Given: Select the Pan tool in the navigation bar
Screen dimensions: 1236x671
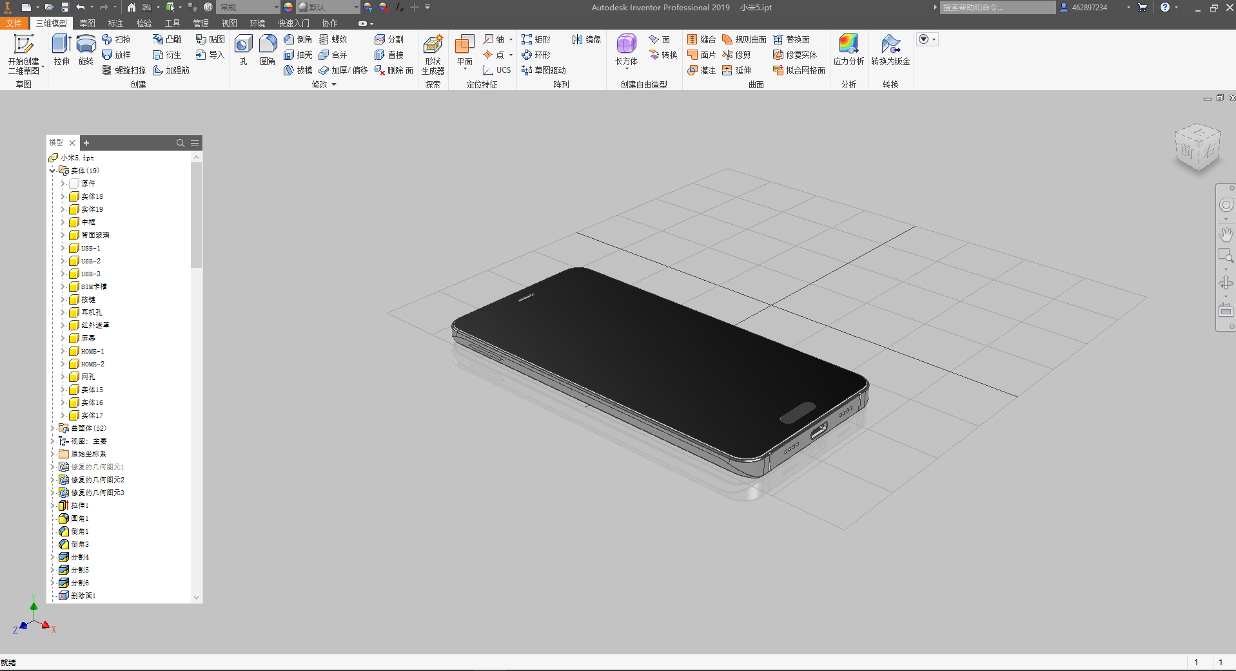Looking at the screenshot, I should point(1226,234).
